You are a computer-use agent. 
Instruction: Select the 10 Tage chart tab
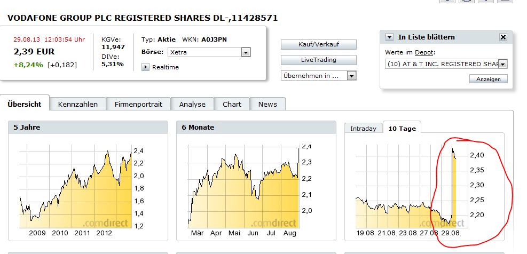coord(402,129)
